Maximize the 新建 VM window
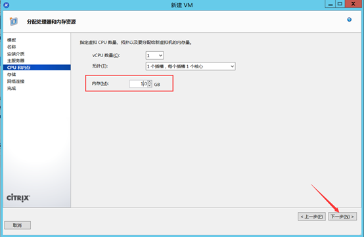The image size is (364, 237). click(340, 4)
